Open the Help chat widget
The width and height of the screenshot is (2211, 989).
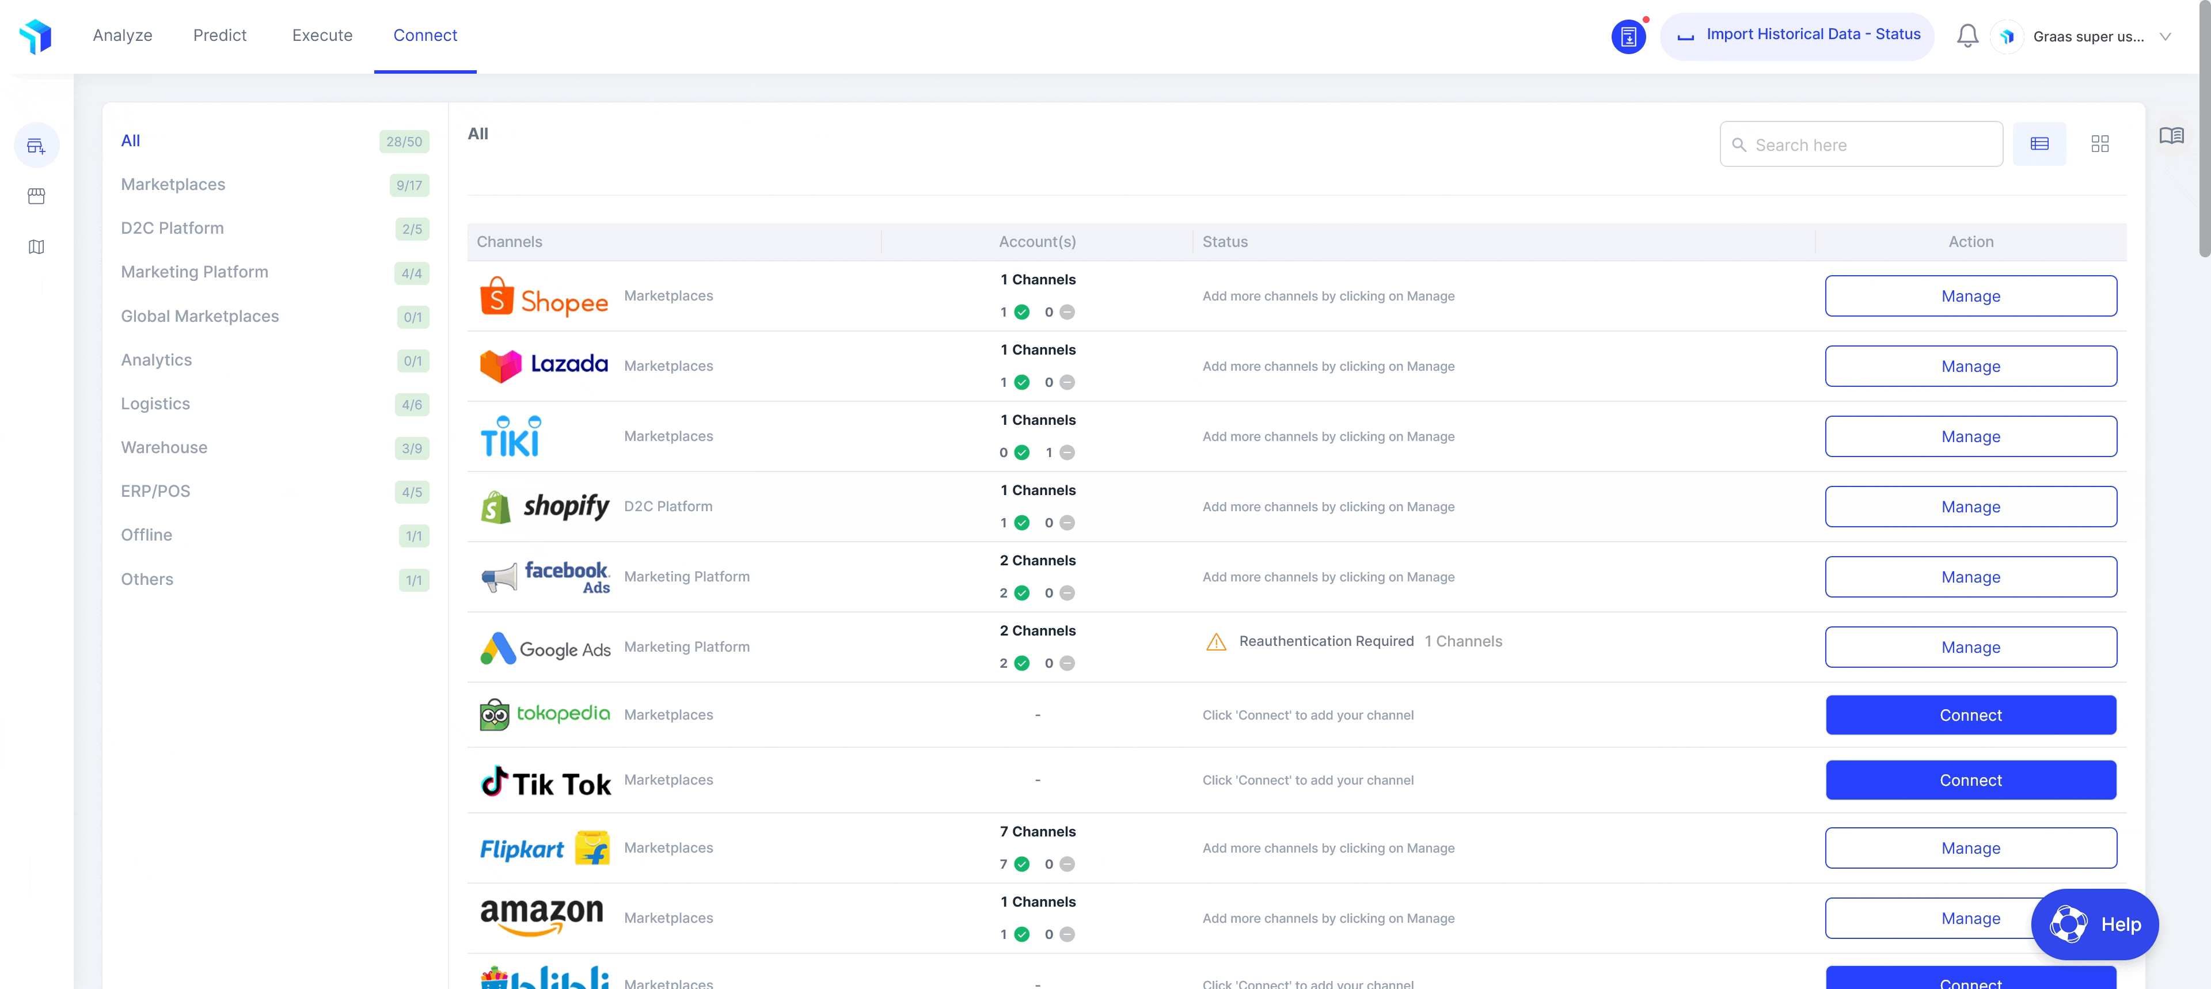pyautogui.click(x=2094, y=924)
